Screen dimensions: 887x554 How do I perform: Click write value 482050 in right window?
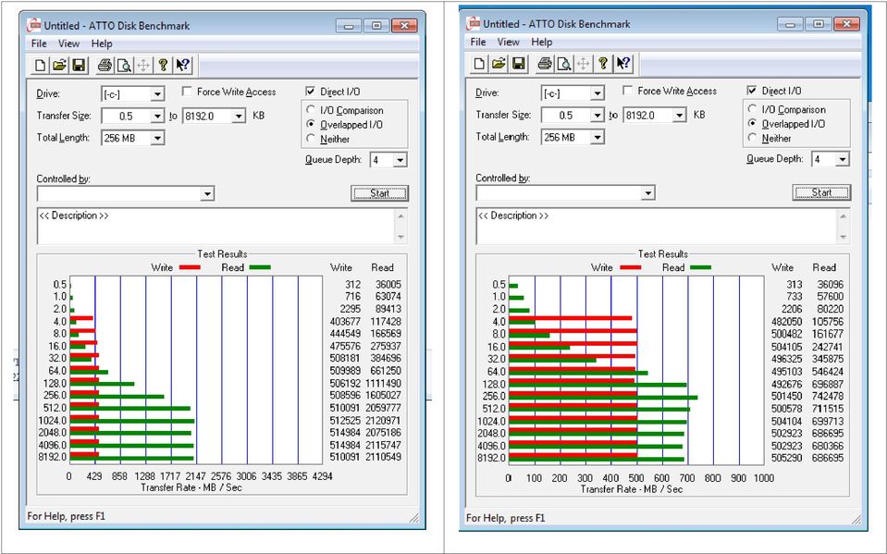pos(787,322)
